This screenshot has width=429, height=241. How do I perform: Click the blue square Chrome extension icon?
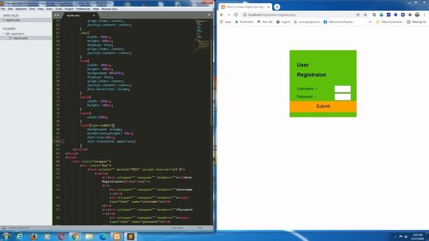[388, 15]
